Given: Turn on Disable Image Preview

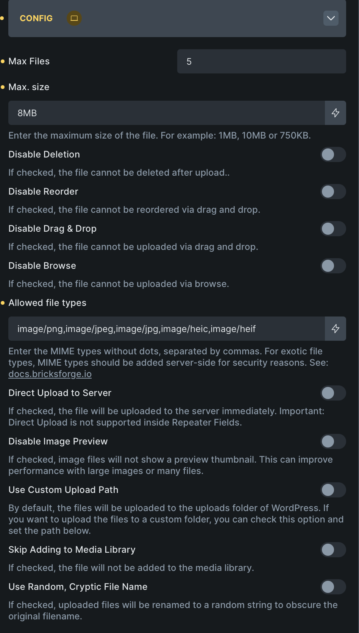Looking at the screenshot, I should coord(333,441).
